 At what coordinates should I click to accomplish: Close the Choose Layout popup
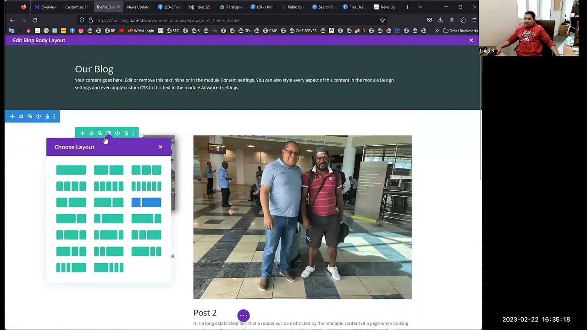pos(161,147)
